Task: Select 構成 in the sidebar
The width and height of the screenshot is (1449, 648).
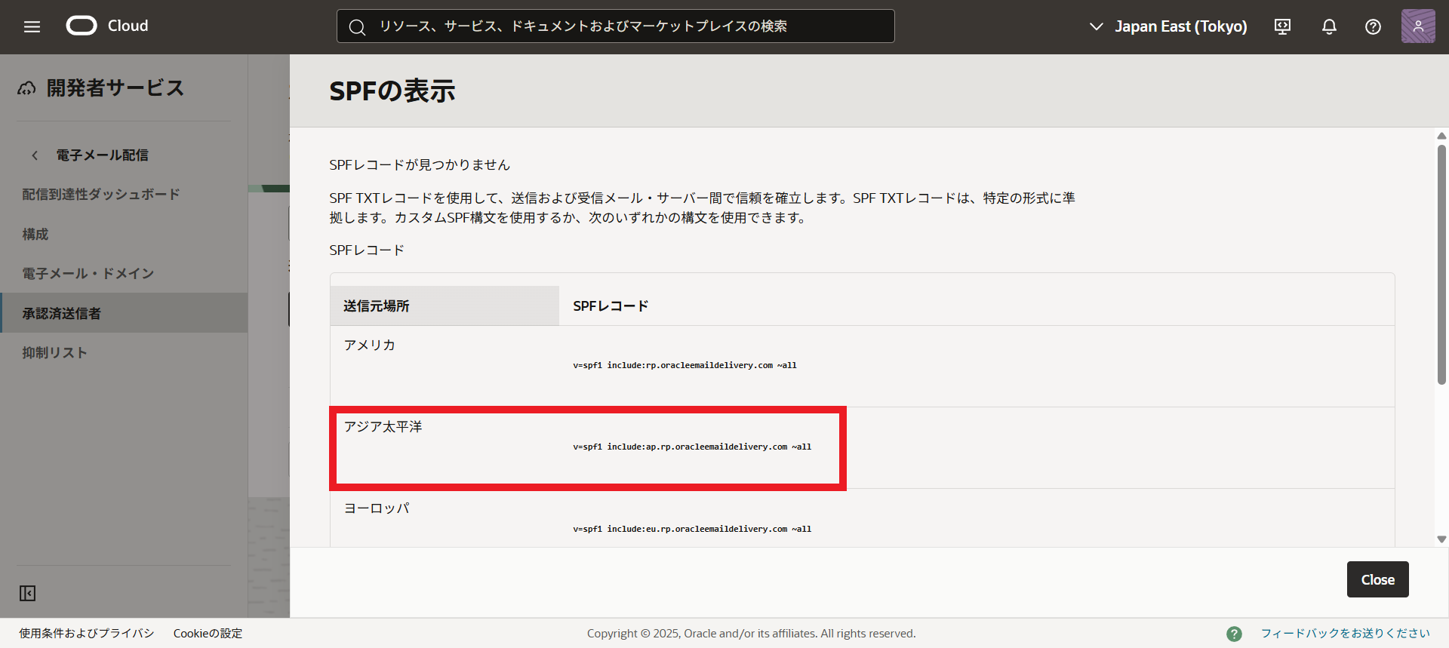Action: click(x=35, y=235)
